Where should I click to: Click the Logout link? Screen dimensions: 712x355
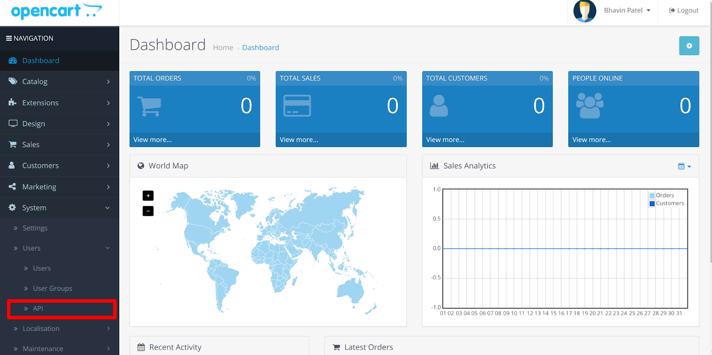click(684, 10)
